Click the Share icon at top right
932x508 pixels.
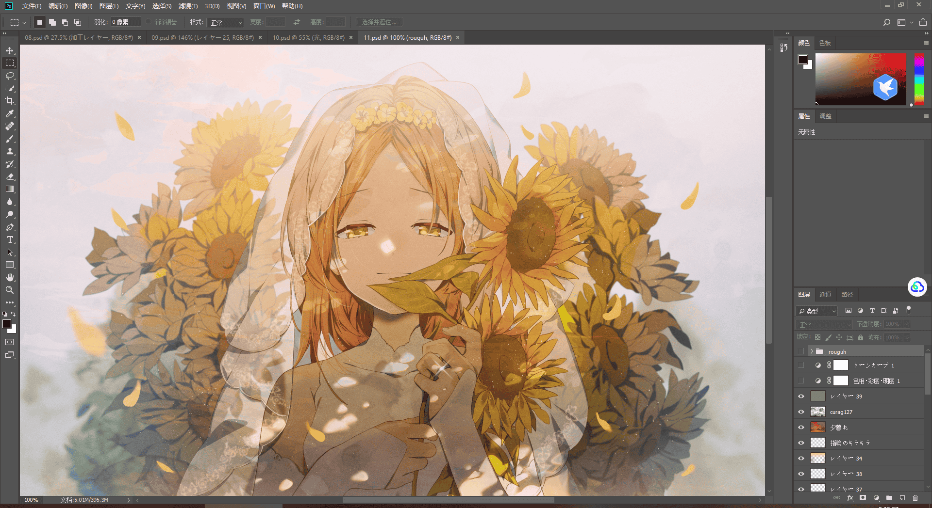[x=923, y=22]
